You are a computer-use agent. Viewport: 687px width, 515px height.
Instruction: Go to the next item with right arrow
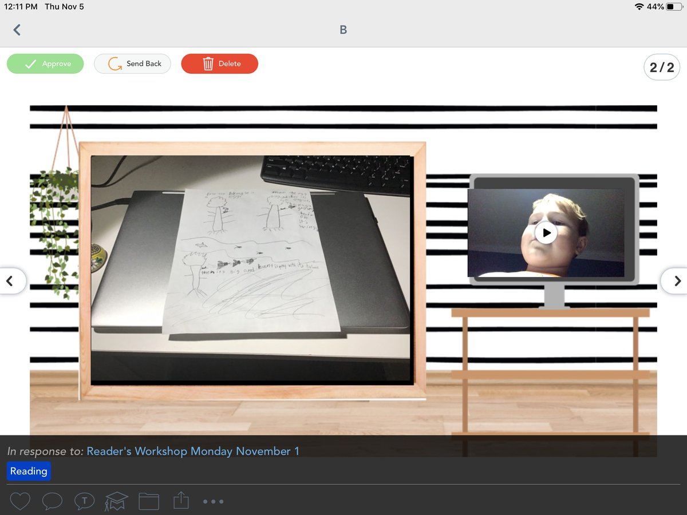point(676,281)
